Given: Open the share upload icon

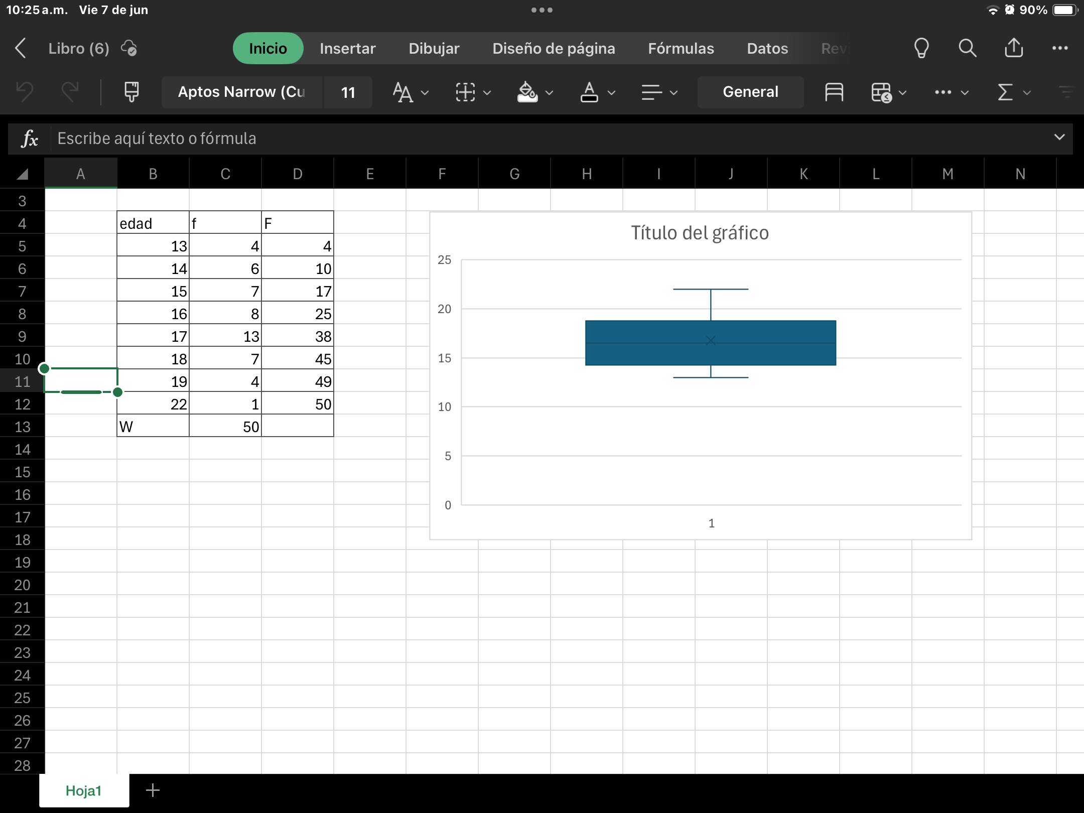Looking at the screenshot, I should pyautogui.click(x=1014, y=48).
